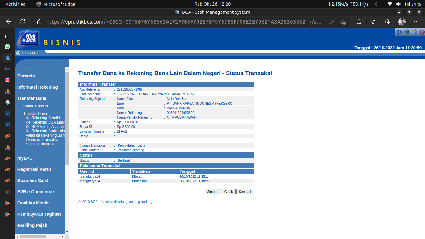Image resolution: width=425 pixels, height=239 pixels.
Task: Click the power/logout icon in the BCA header
Action: (x=422, y=32)
